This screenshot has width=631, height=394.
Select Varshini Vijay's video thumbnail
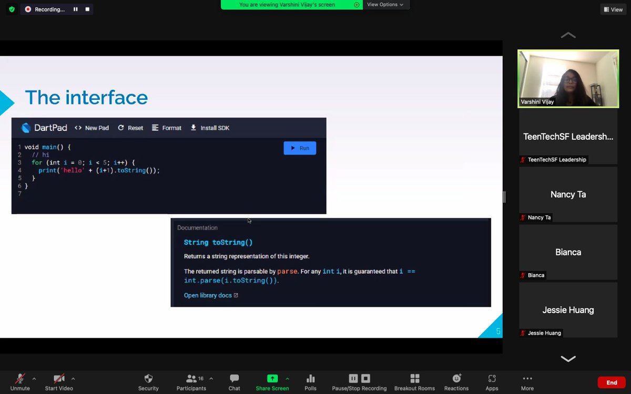568,78
